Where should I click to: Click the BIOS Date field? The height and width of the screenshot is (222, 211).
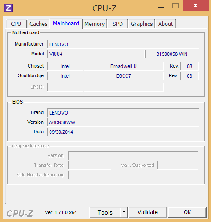pyautogui.click(x=123, y=132)
